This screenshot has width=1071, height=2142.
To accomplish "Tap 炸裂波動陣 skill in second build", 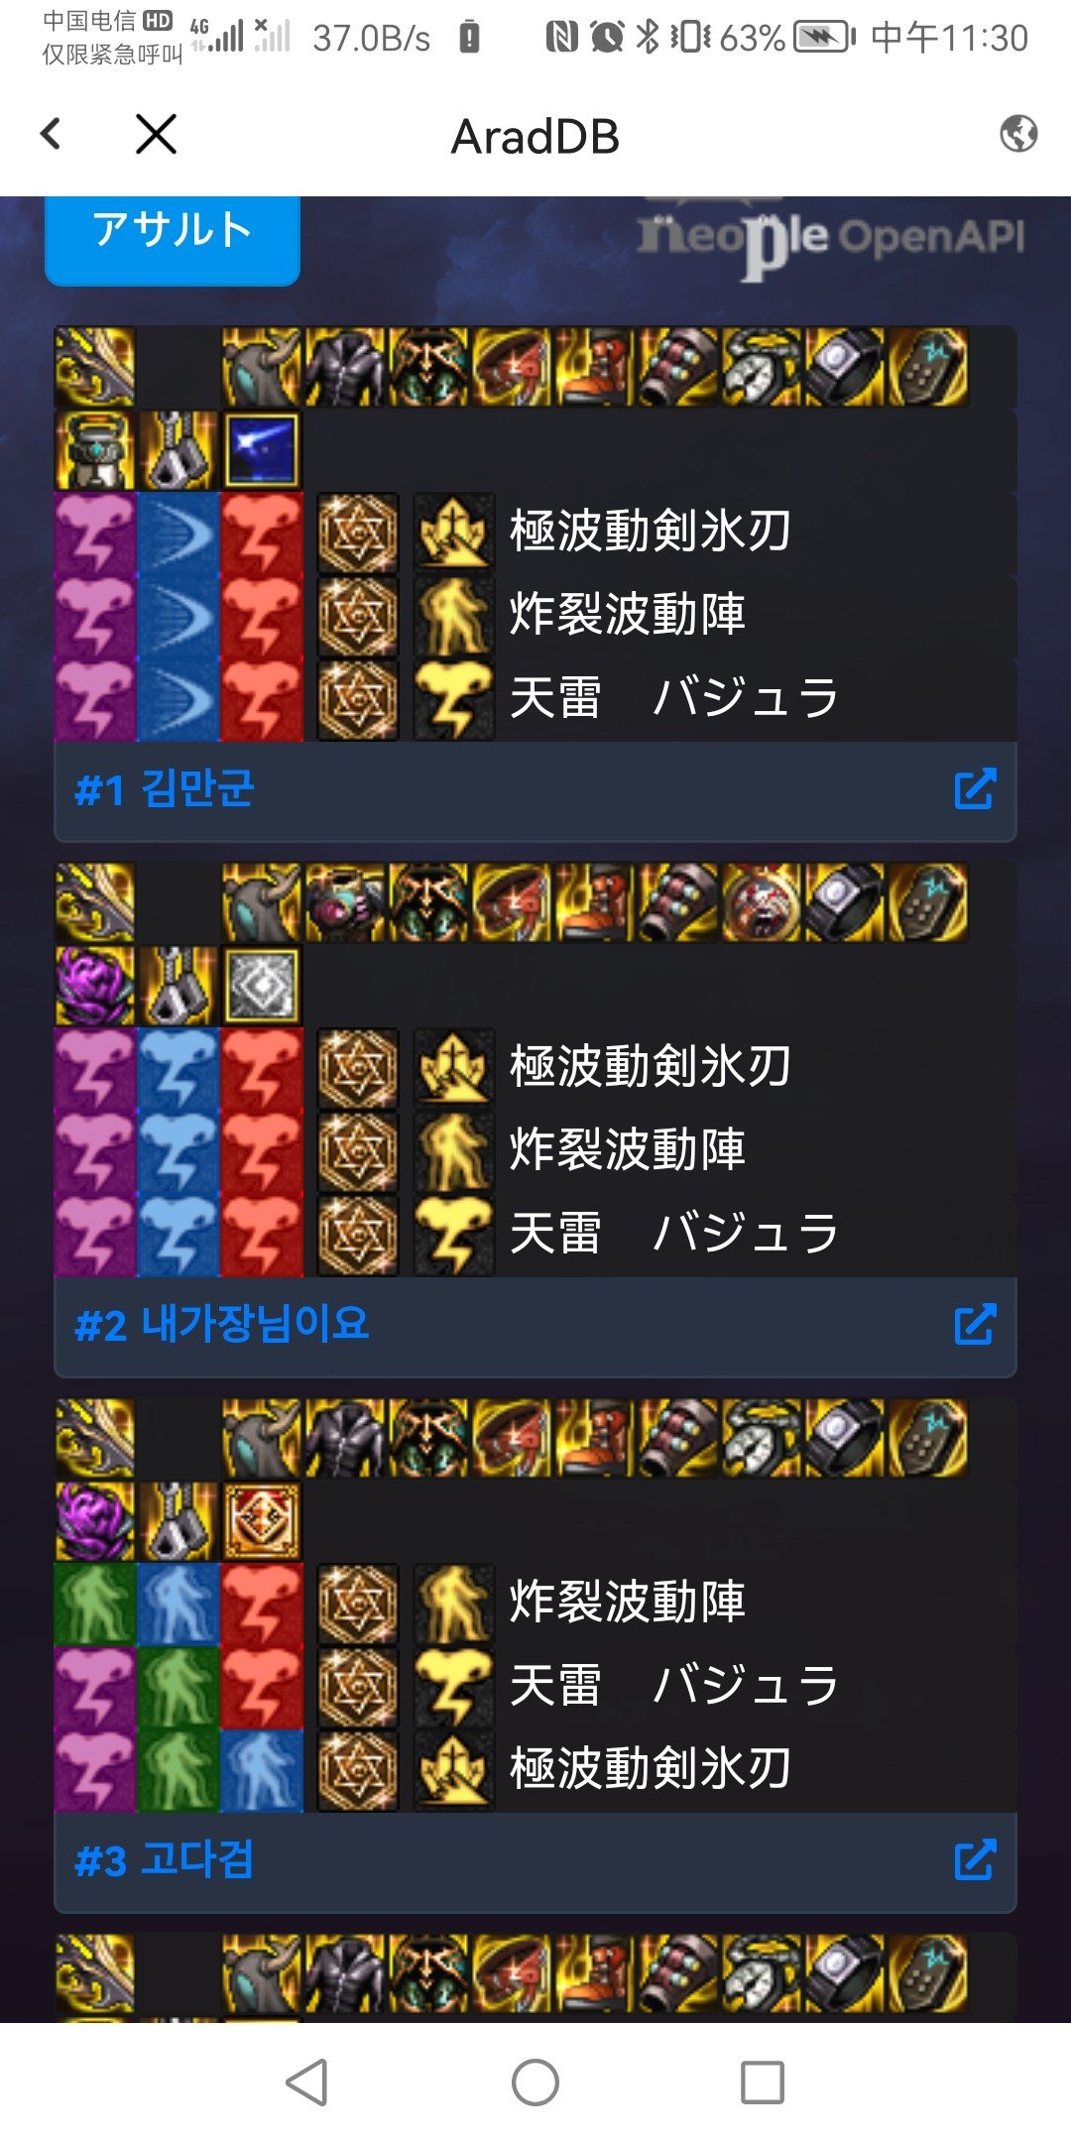I will [x=627, y=1150].
